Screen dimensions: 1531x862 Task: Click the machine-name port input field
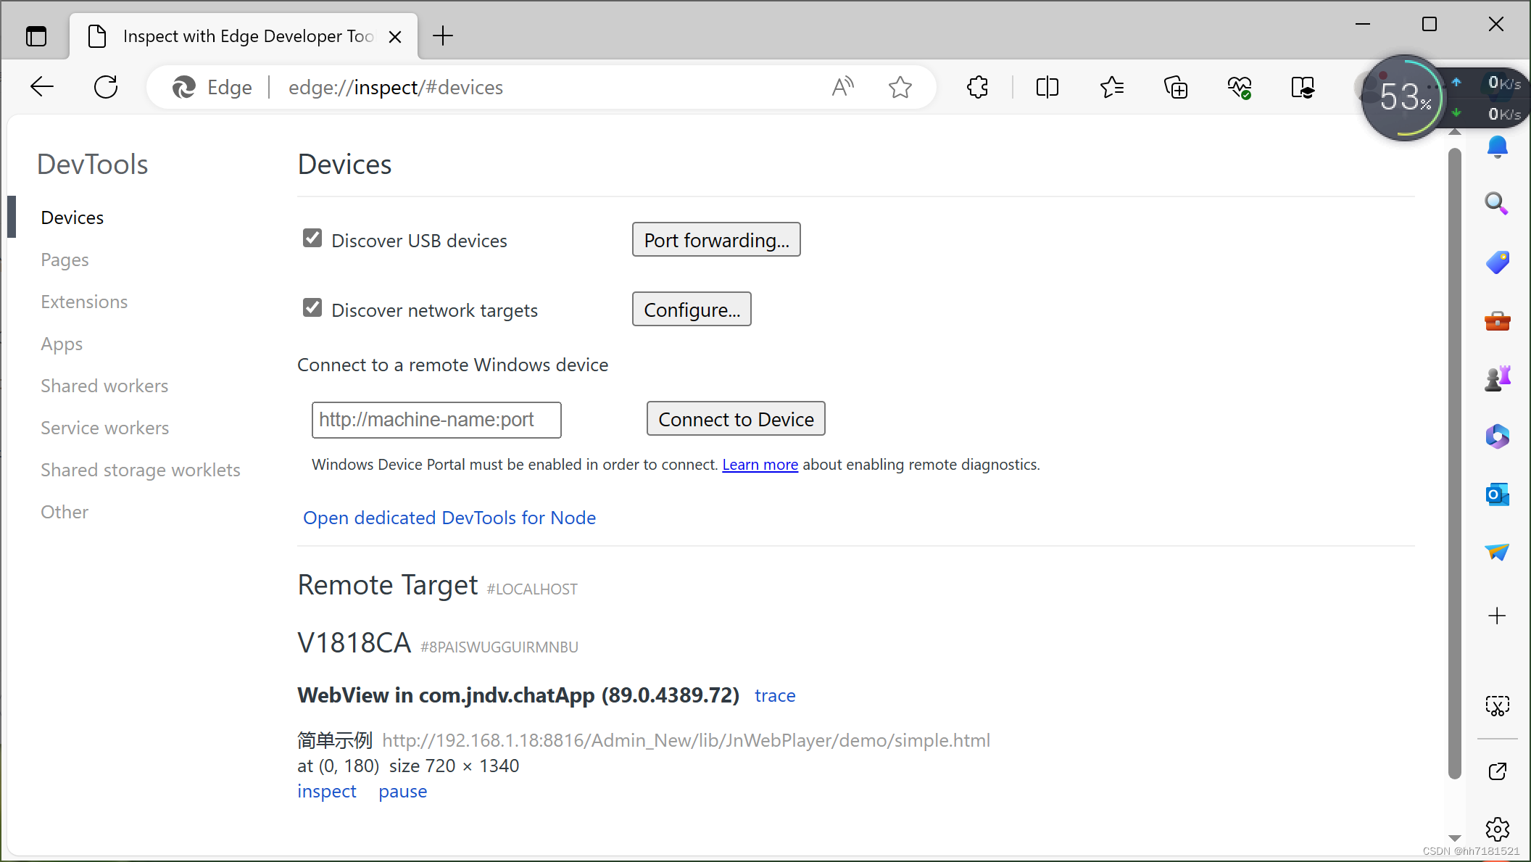(x=436, y=420)
